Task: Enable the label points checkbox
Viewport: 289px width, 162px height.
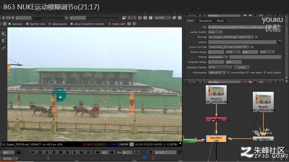Action: click(50, 24)
